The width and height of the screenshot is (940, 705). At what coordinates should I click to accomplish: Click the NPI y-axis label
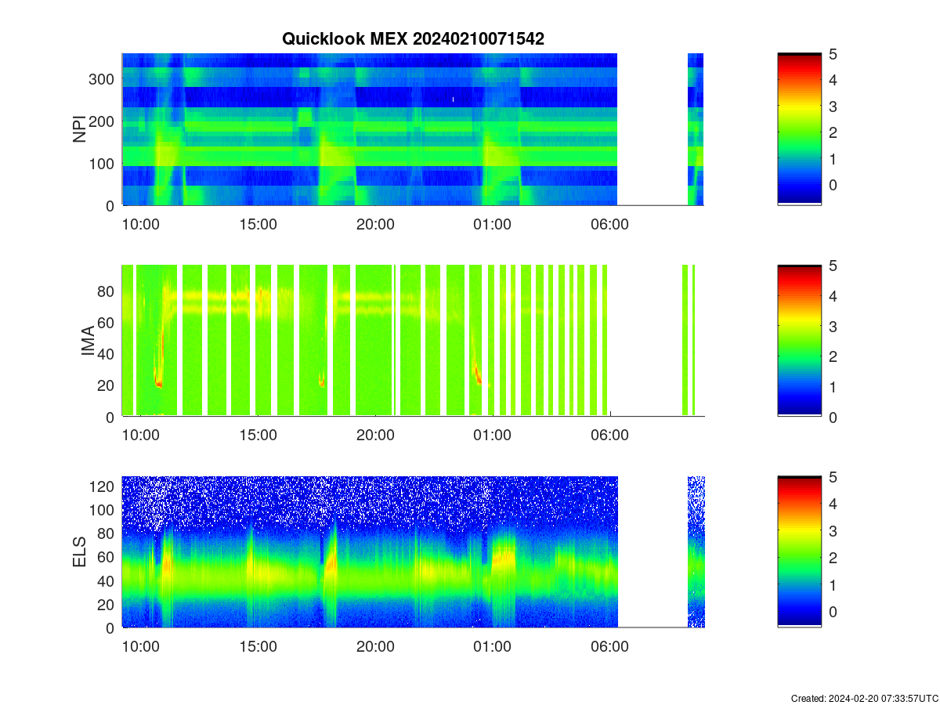pos(79,129)
